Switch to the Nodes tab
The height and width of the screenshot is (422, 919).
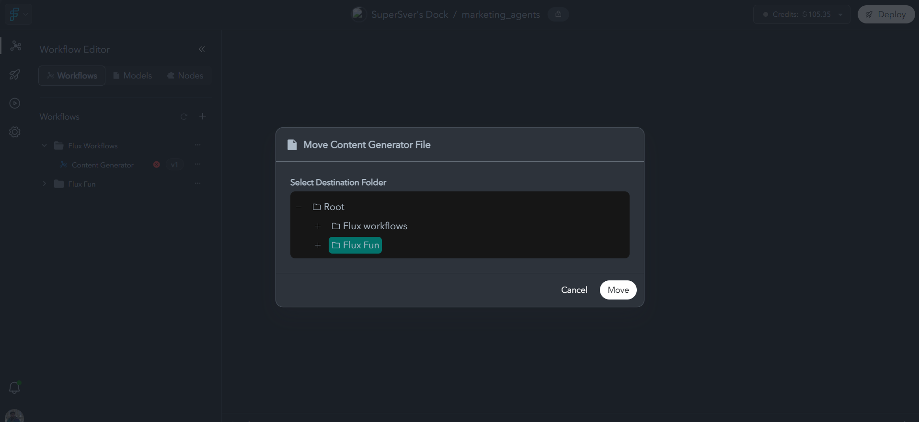click(185, 76)
